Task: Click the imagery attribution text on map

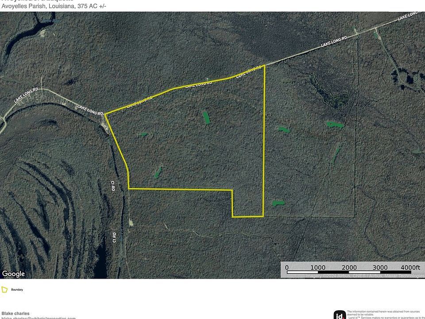Action: tap(363, 276)
